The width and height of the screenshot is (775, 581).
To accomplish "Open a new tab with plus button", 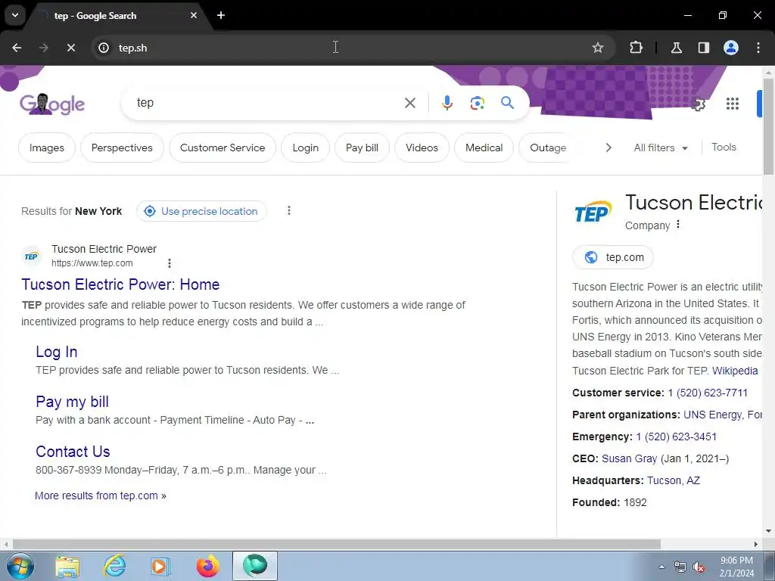I will pos(221,15).
